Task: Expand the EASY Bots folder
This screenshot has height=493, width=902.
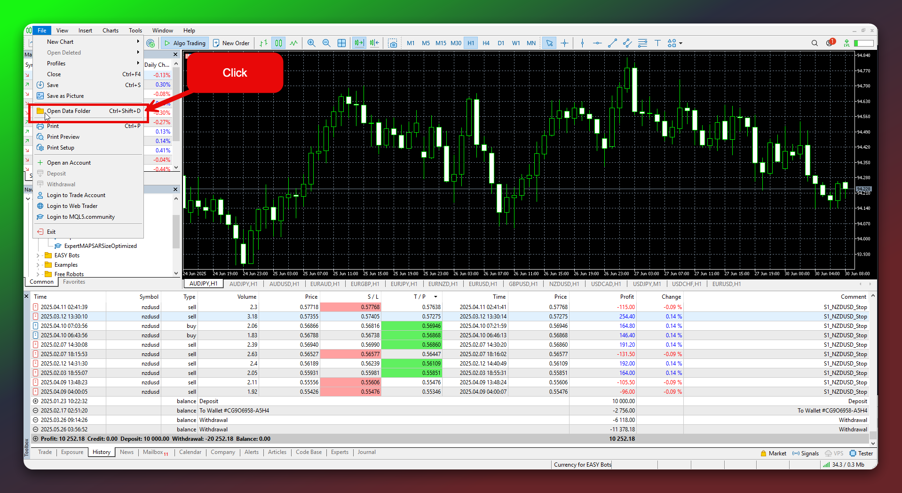Action: coord(38,255)
